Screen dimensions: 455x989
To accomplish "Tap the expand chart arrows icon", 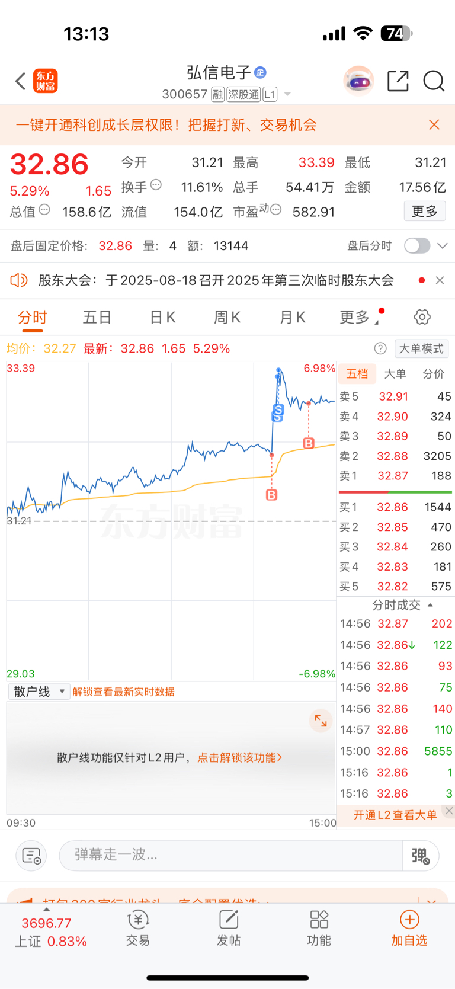I will coord(321,721).
